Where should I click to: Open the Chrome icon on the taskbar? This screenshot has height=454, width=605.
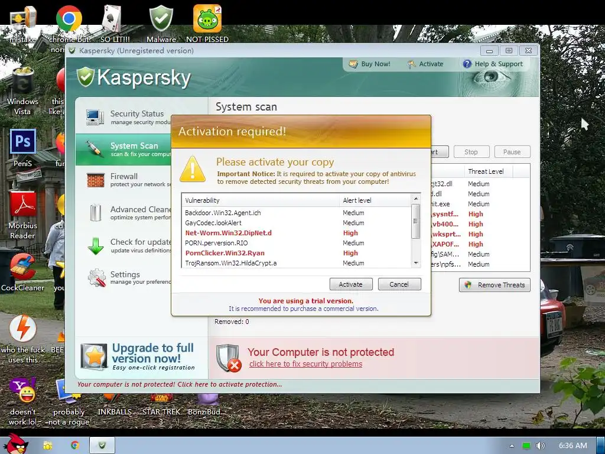click(75, 446)
